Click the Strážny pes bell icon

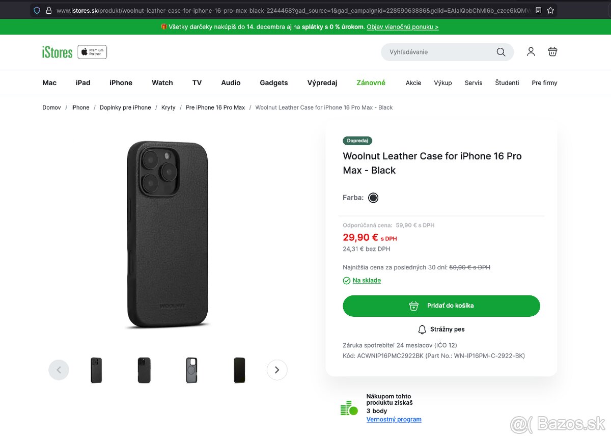point(422,329)
